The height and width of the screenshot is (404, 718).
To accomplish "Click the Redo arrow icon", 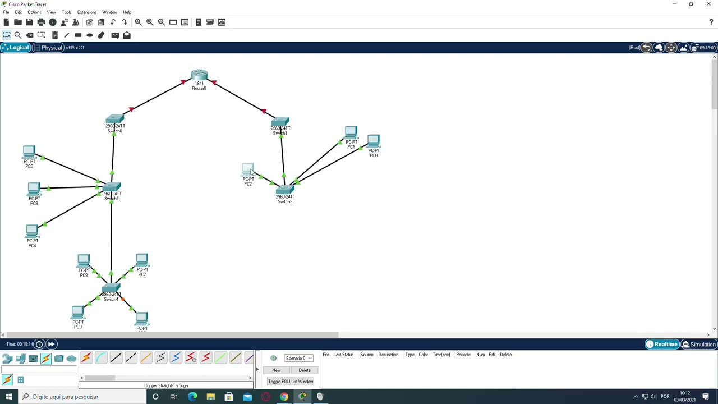I will tap(125, 22).
